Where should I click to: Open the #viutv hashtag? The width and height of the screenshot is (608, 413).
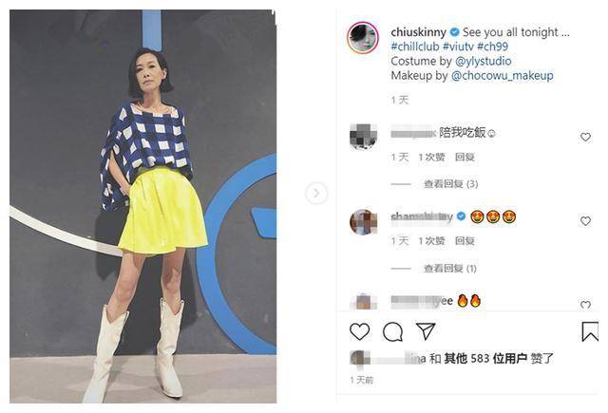coord(458,47)
